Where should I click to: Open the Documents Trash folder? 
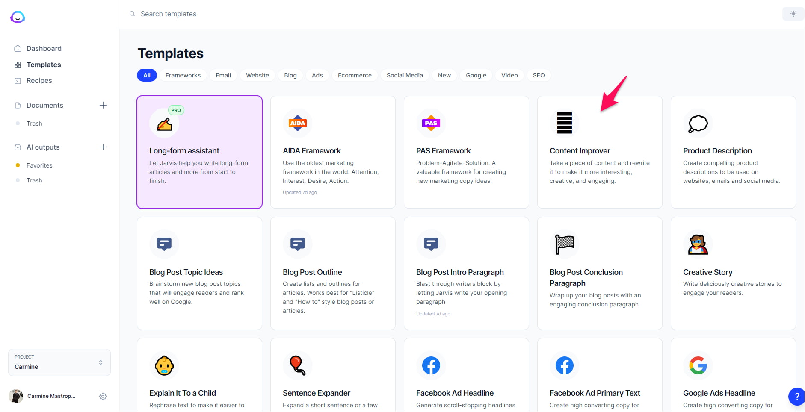pos(34,124)
